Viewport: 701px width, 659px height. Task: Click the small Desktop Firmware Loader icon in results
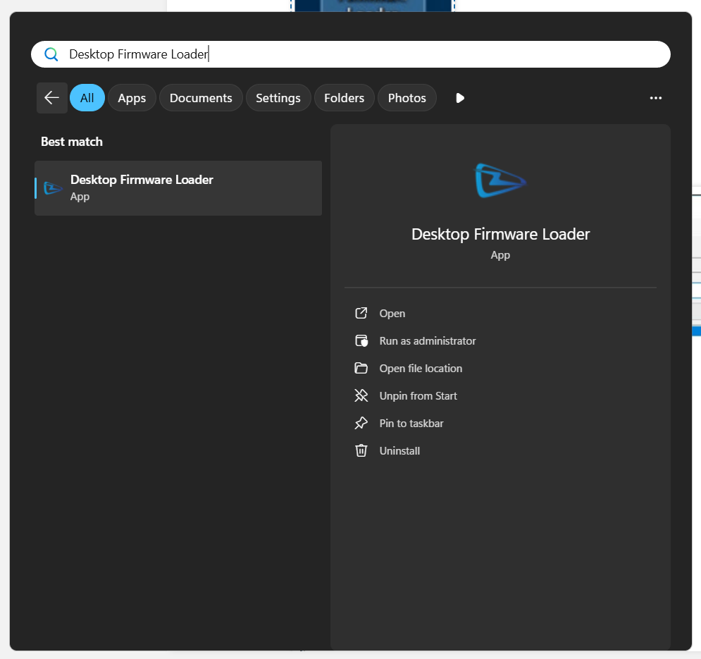point(53,188)
